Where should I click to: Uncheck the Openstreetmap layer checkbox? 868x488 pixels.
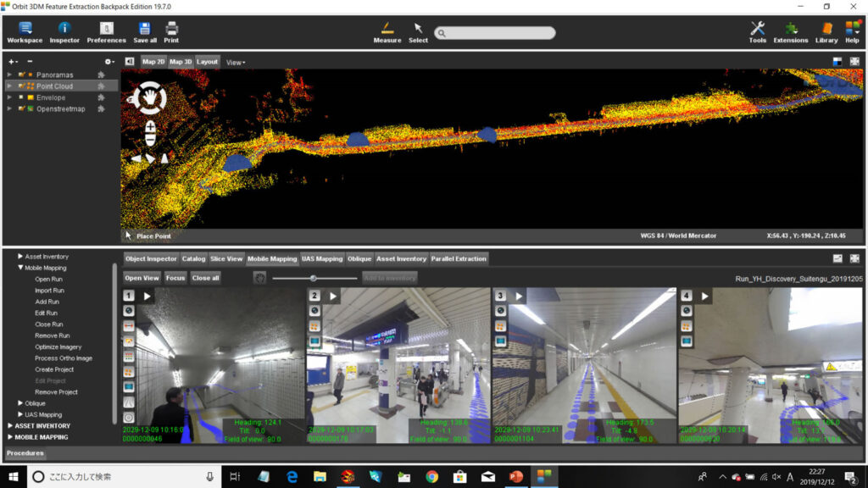click(21, 108)
